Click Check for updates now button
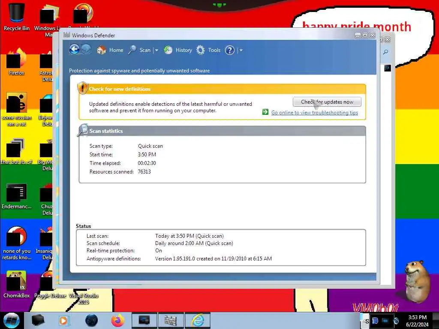Screen dimensions: 439x329 (327, 102)
